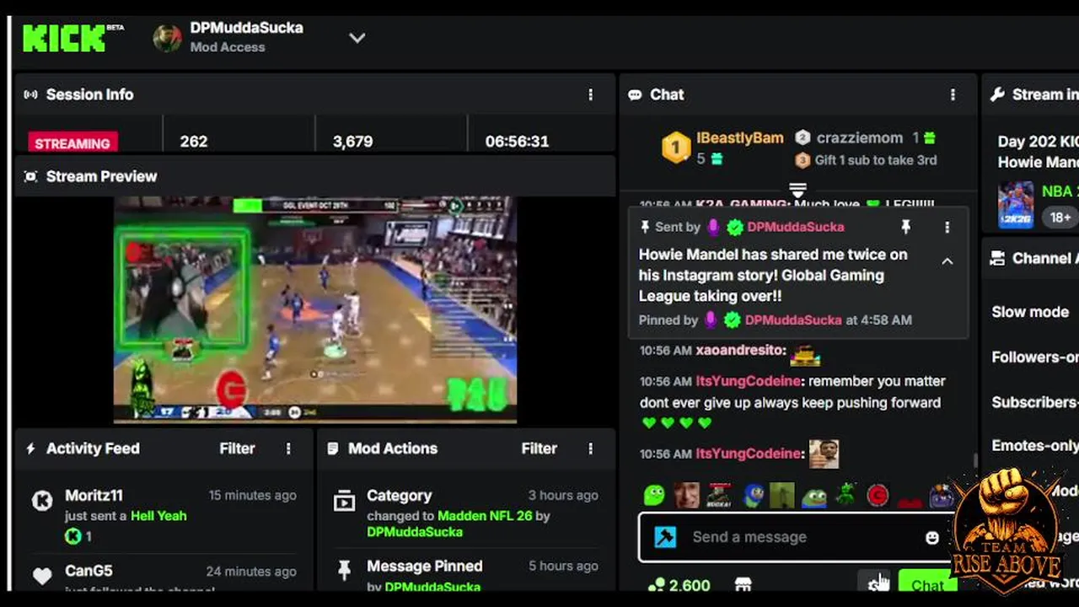Screen dimensions: 1079x607
Task: Click the emote image in ItsYungCodeine's message
Action: click(824, 454)
